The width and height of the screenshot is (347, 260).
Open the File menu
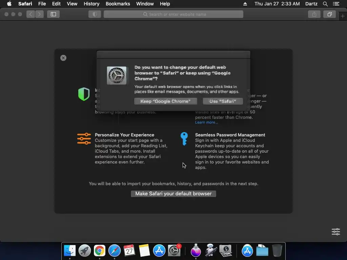(42, 4)
